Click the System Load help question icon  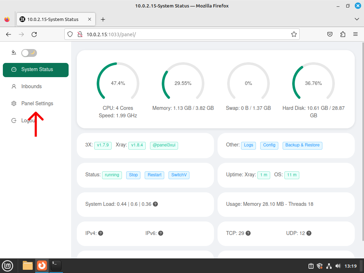pos(156,204)
